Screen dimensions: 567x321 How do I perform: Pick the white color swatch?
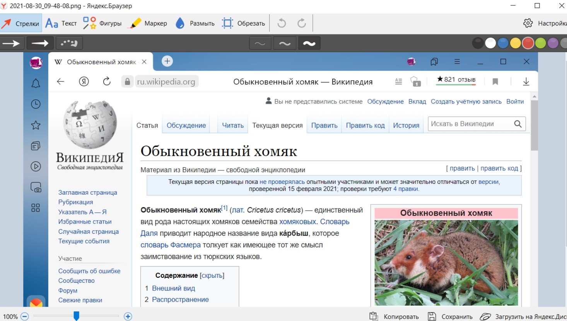[x=490, y=43]
